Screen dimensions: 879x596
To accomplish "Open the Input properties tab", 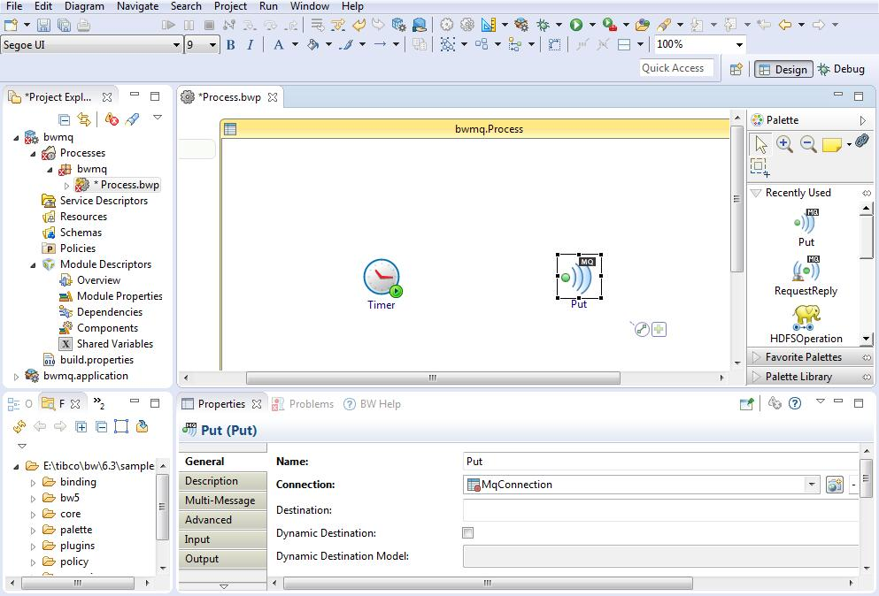I will (x=222, y=539).
